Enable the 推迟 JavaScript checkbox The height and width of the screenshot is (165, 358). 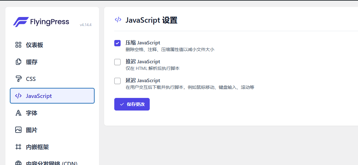tap(117, 62)
